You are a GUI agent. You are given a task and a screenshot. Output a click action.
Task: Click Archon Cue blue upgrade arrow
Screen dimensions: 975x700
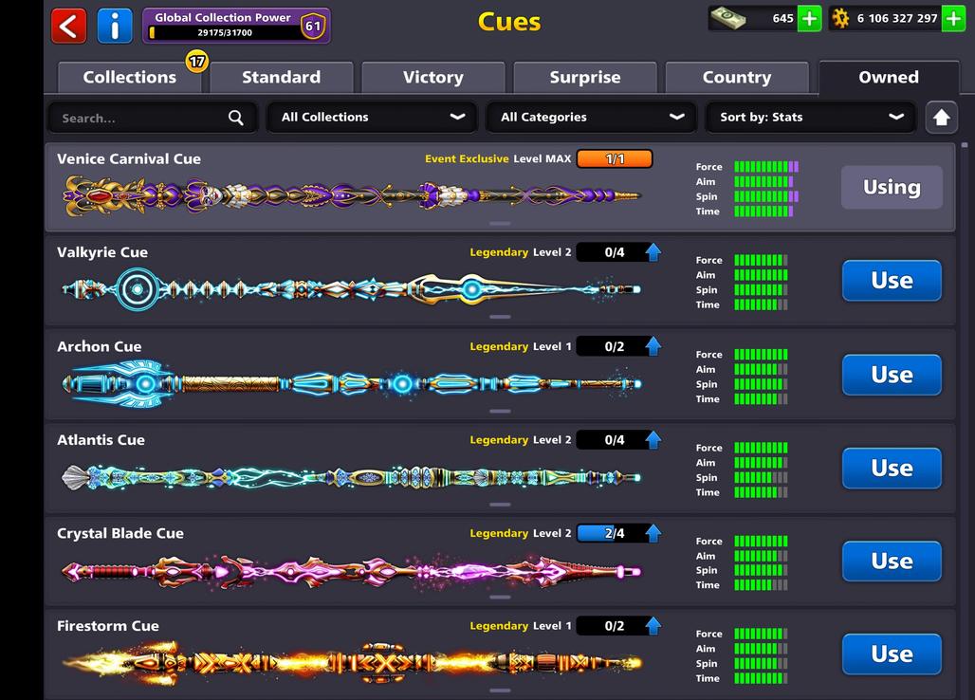pos(653,346)
